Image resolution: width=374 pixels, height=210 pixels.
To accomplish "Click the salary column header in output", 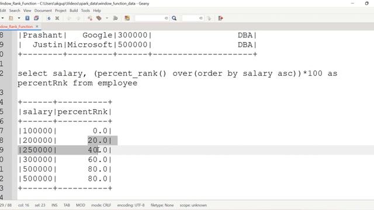I will pos(37,111).
